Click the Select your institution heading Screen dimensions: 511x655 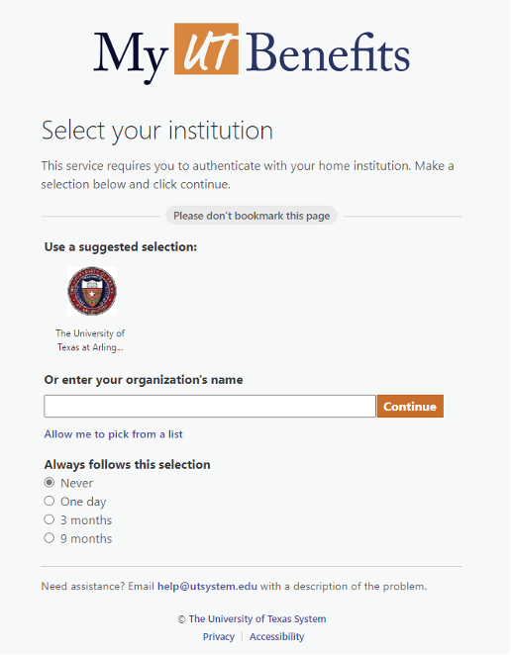coord(157,131)
